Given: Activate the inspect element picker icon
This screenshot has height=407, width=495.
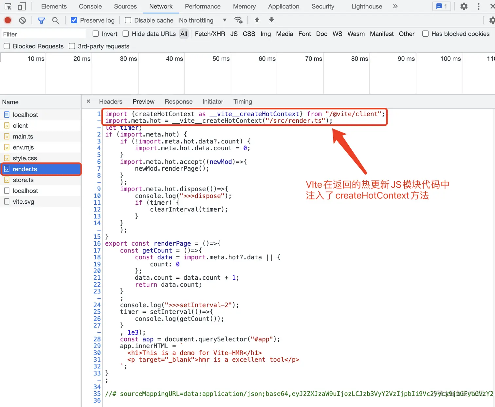Looking at the screenshot, I should pyautogui.click(x=8, y=6).
